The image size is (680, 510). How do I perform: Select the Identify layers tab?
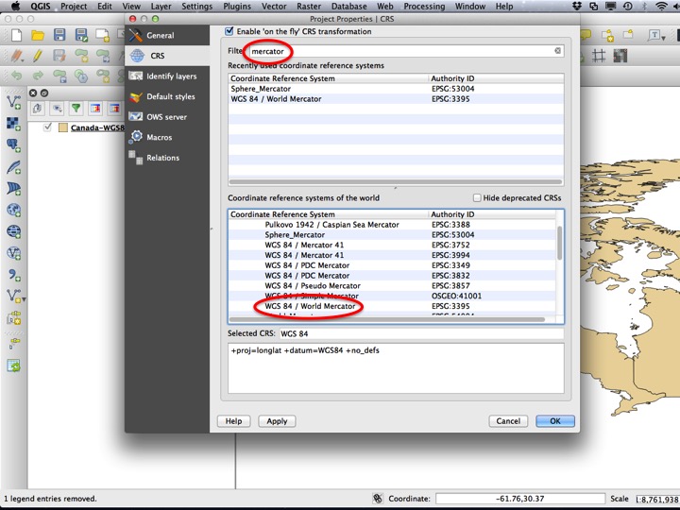tap(167, 76)
